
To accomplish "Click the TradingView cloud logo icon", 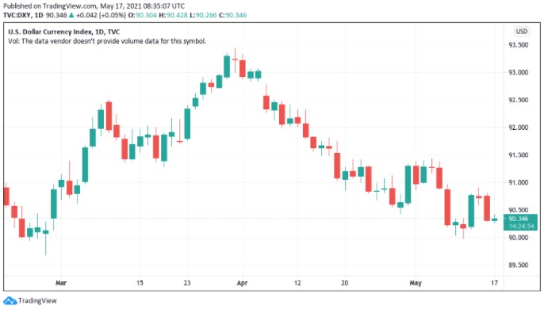I will coord(10,300).
